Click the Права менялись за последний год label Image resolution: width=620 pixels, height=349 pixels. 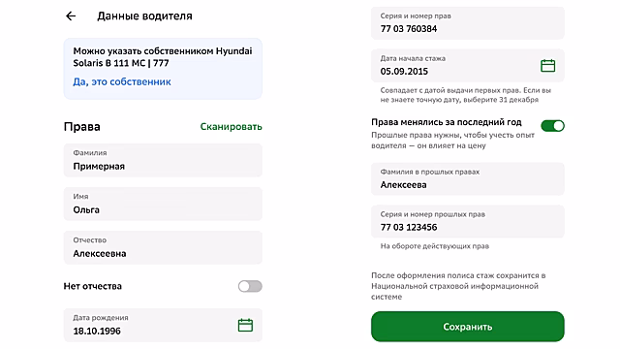447,122
